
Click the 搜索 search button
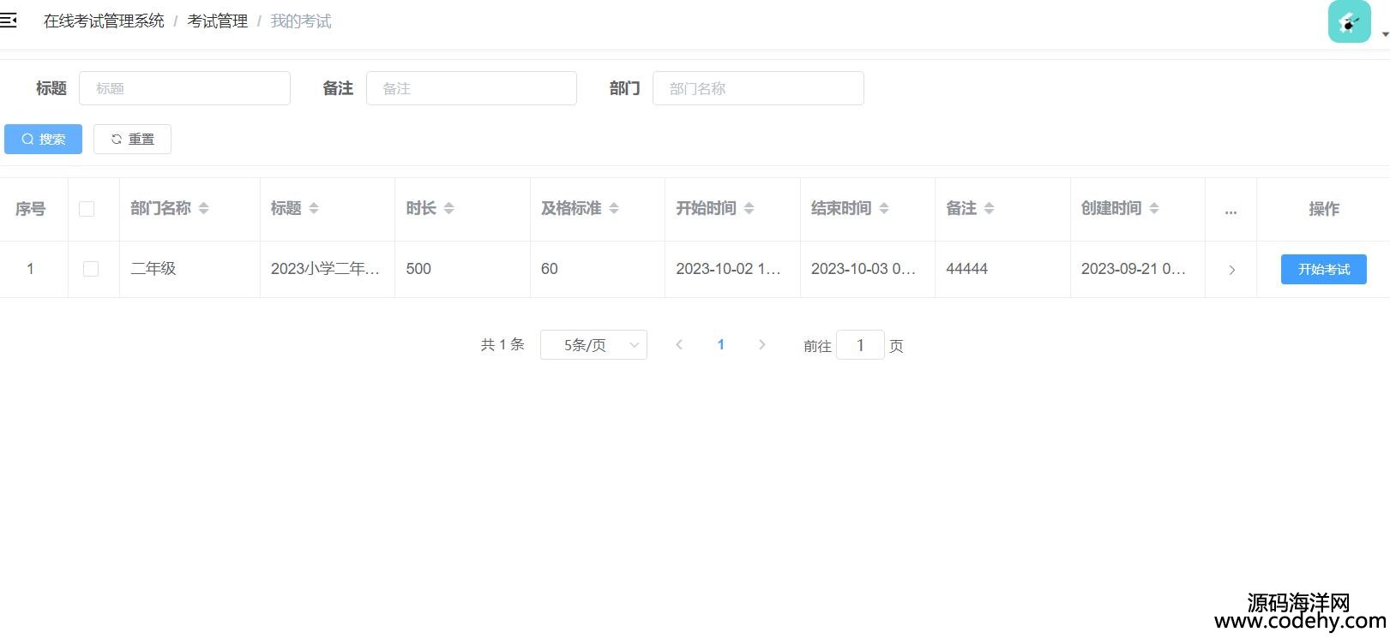[x=43, y=139]
